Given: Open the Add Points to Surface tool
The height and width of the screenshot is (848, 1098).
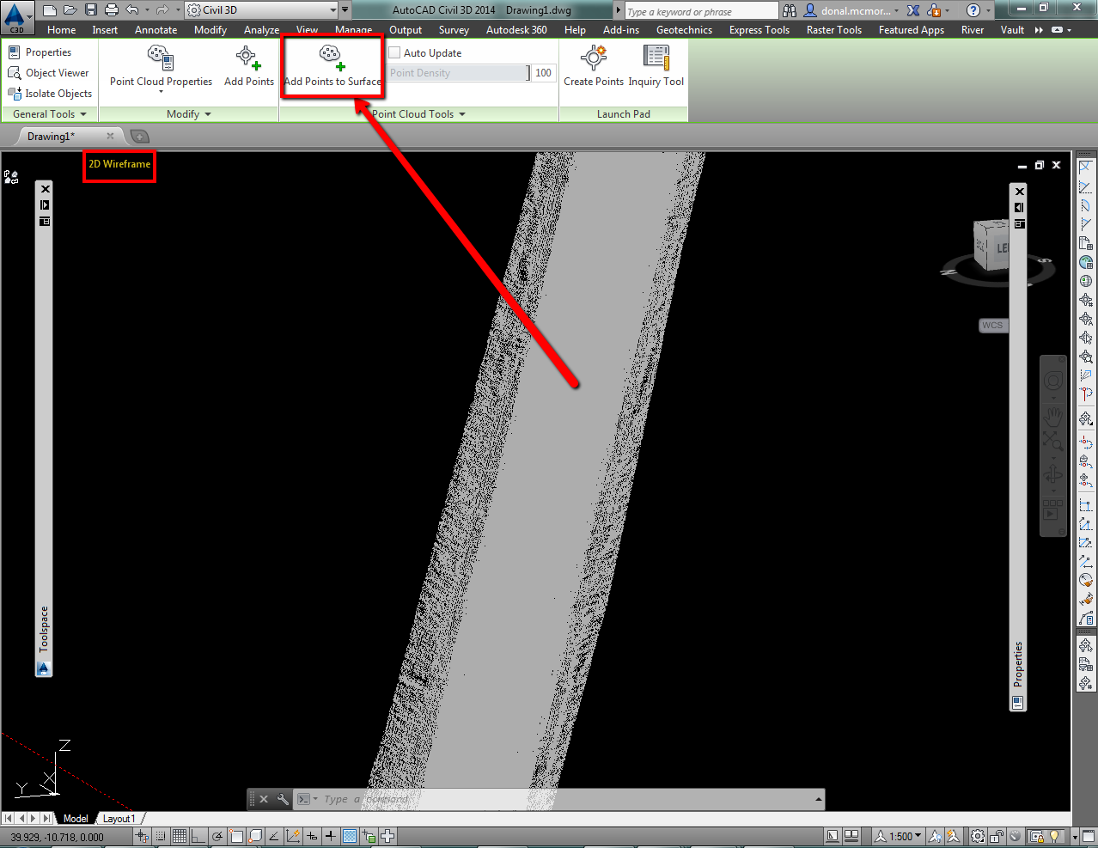Looking at the screenshot, I should click(x=332, y=66).
